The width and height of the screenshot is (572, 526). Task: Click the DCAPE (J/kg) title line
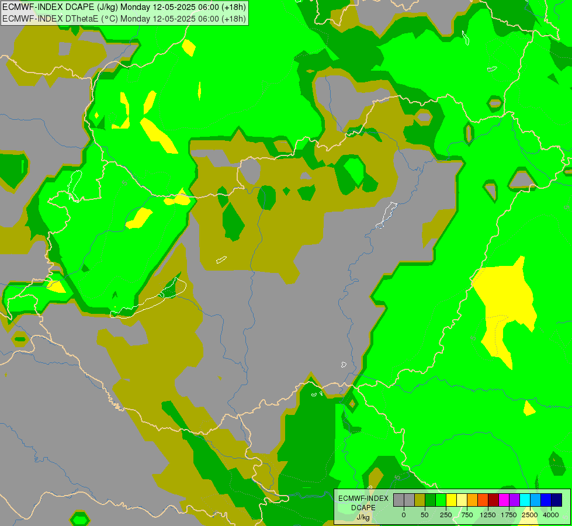tap(124, 7)
